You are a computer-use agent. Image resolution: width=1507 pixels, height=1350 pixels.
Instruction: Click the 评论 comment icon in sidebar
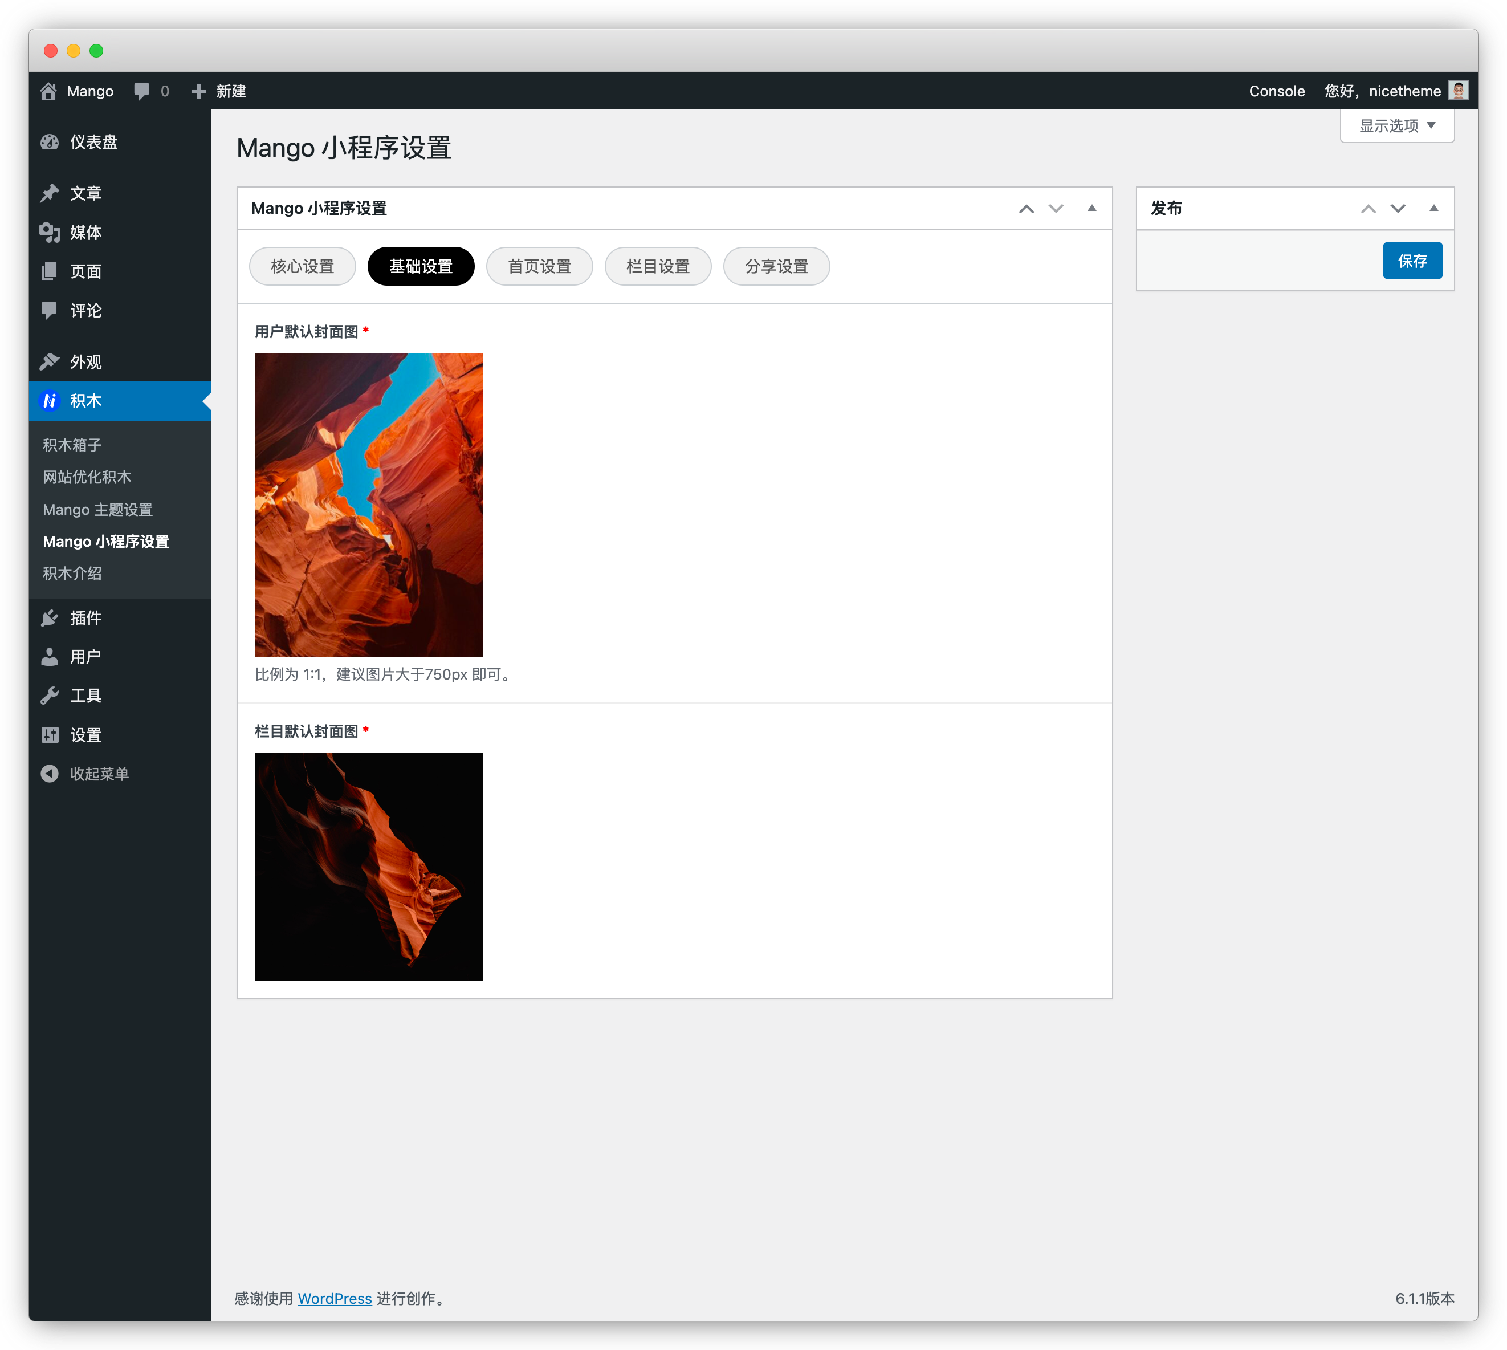(50, 310)
